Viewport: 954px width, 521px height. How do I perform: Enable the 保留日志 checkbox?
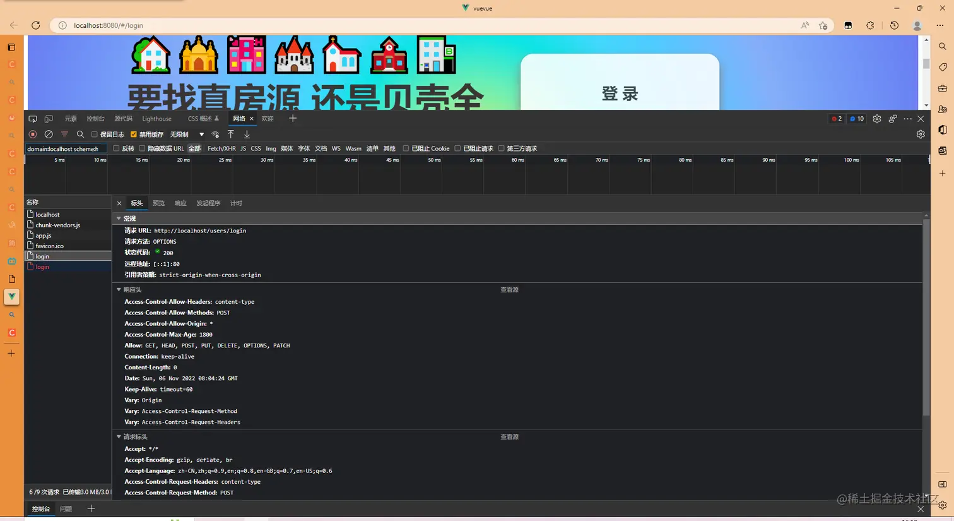point(95,135)
